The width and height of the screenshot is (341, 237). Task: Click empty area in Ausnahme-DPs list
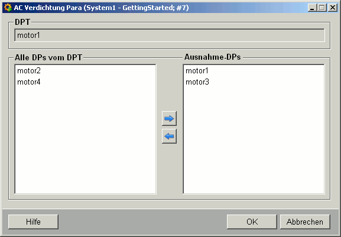point(254,139)
